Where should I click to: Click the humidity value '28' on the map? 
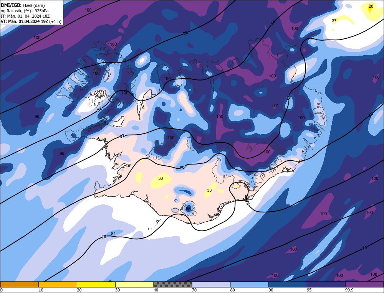click(x=371, y=7)
